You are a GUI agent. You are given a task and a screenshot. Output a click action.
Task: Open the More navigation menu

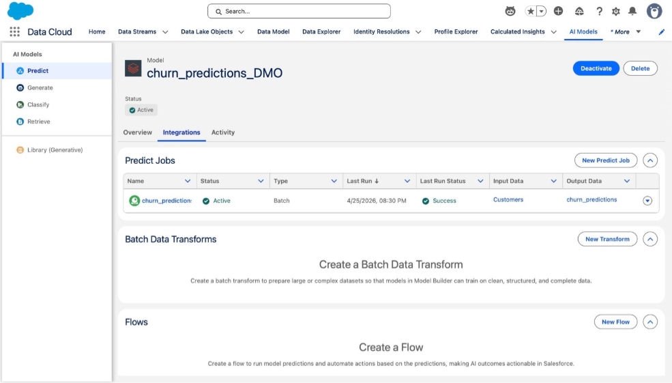click(x=626, y=31)
